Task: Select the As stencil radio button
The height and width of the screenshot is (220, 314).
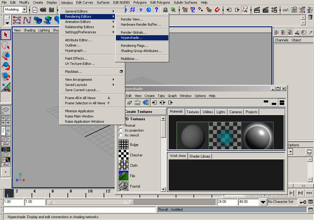Action: (x=121, y=135)
